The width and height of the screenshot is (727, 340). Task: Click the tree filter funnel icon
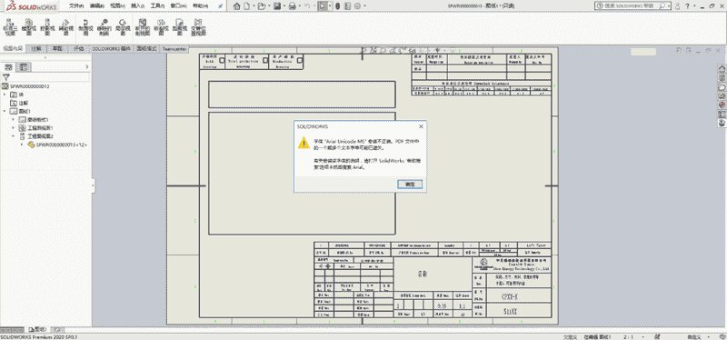[x=6, y=77]
